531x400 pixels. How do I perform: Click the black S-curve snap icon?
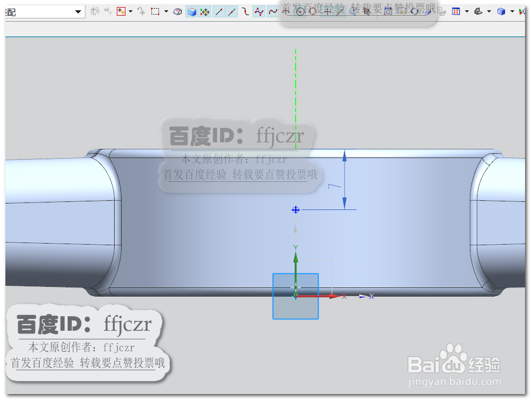click(245, 12)
